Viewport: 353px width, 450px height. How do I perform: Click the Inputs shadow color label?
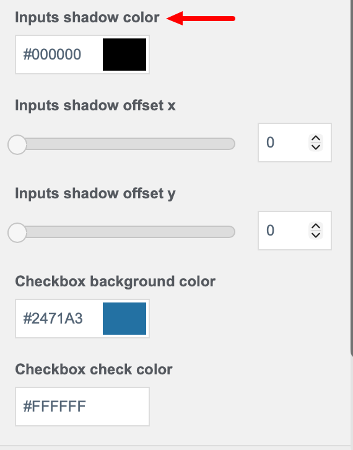coord(87,17)
